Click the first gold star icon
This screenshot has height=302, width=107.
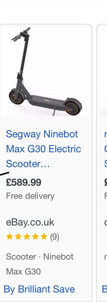pos(10,236)
